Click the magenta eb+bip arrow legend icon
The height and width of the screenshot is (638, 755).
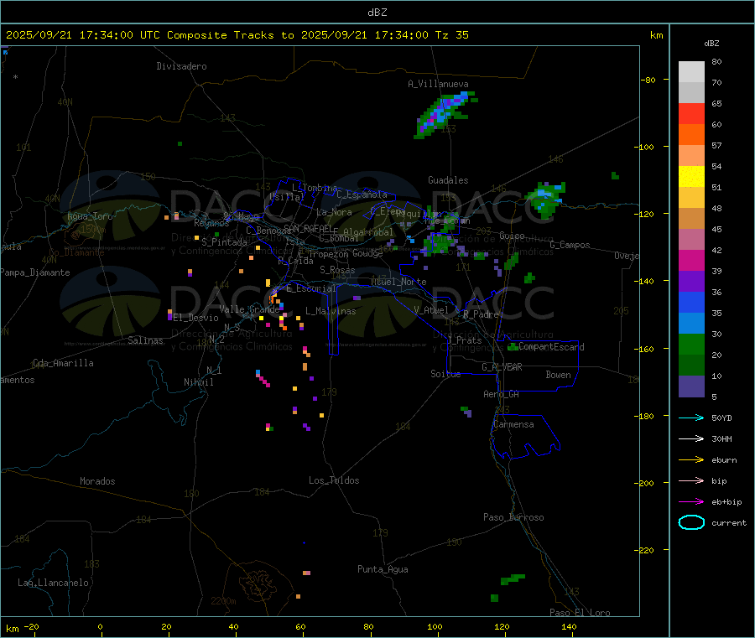pos(691,501)
